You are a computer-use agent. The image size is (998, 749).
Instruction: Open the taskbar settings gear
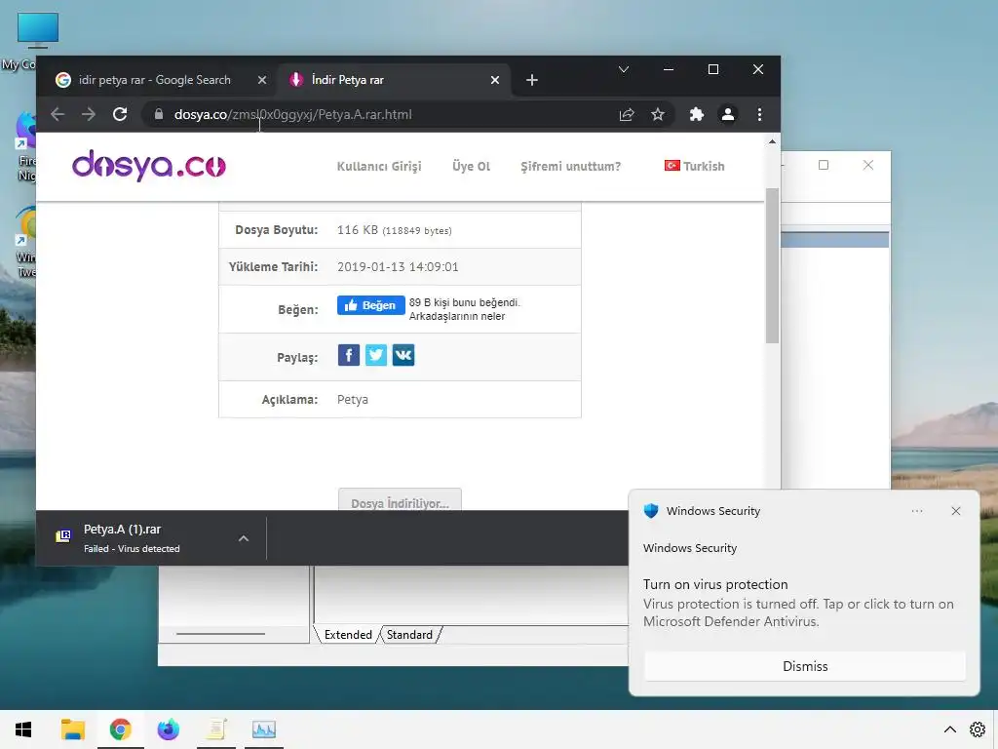(978, 729)
